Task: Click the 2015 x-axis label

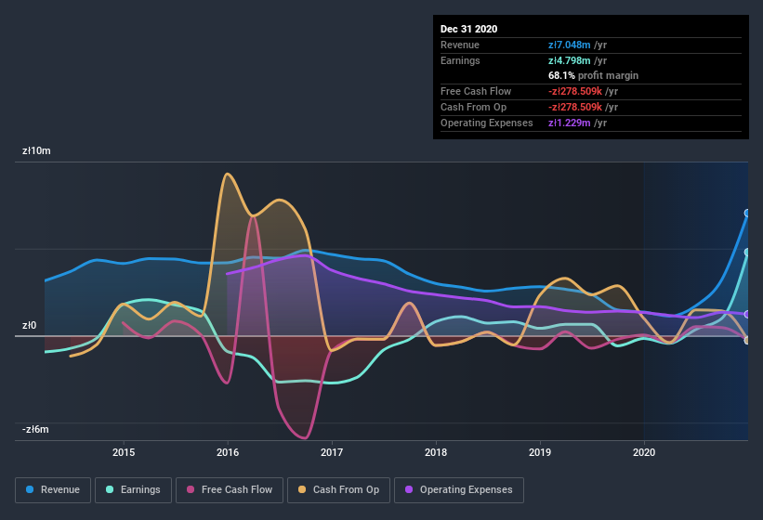Action: tap(124, 452)
